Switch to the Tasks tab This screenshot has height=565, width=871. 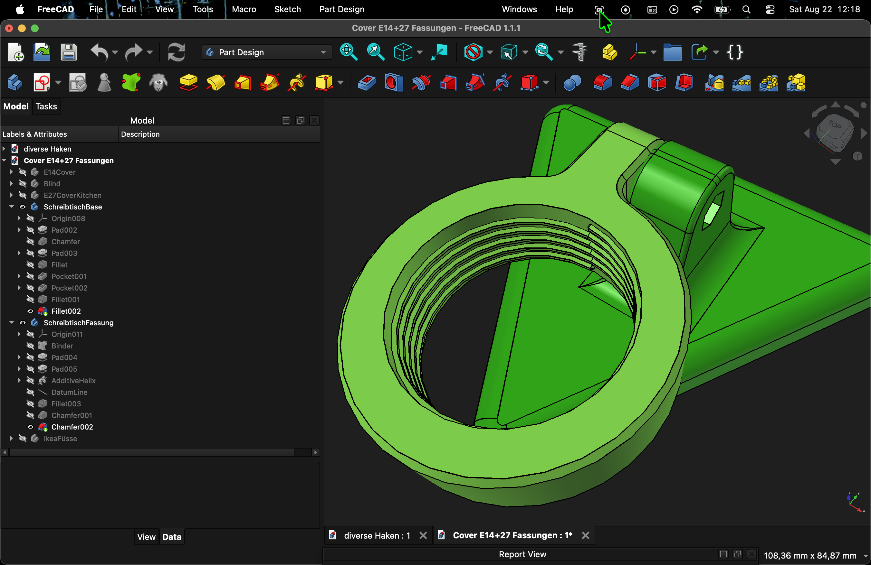pyautogui.click(x=46, y=107)
